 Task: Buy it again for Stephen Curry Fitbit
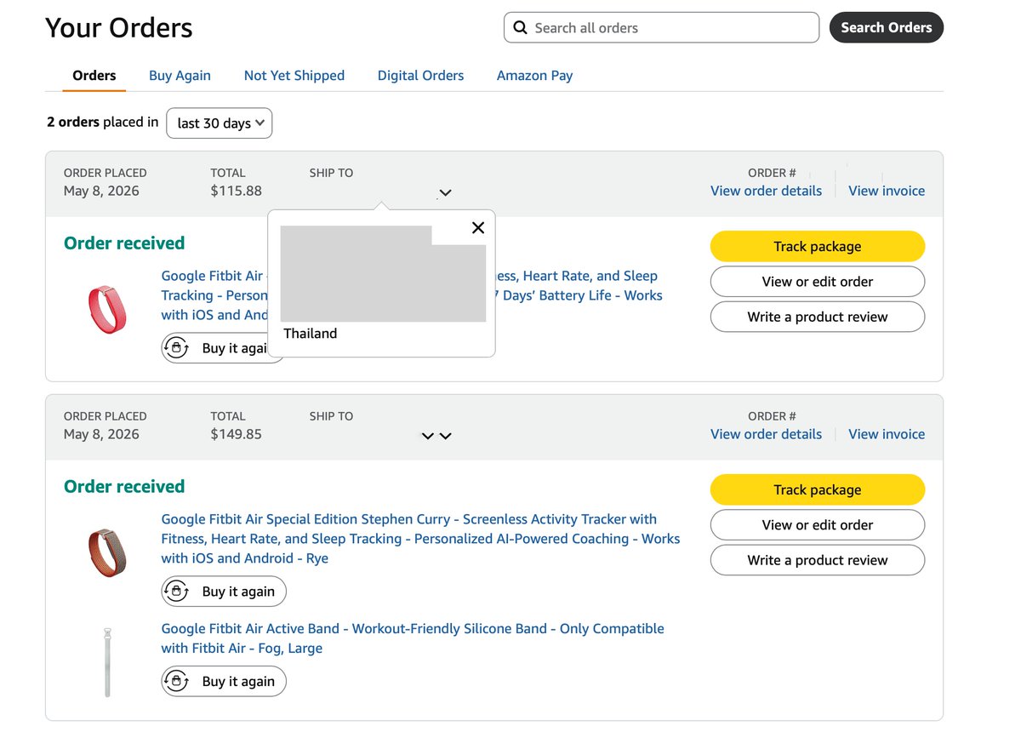[224, 591]
